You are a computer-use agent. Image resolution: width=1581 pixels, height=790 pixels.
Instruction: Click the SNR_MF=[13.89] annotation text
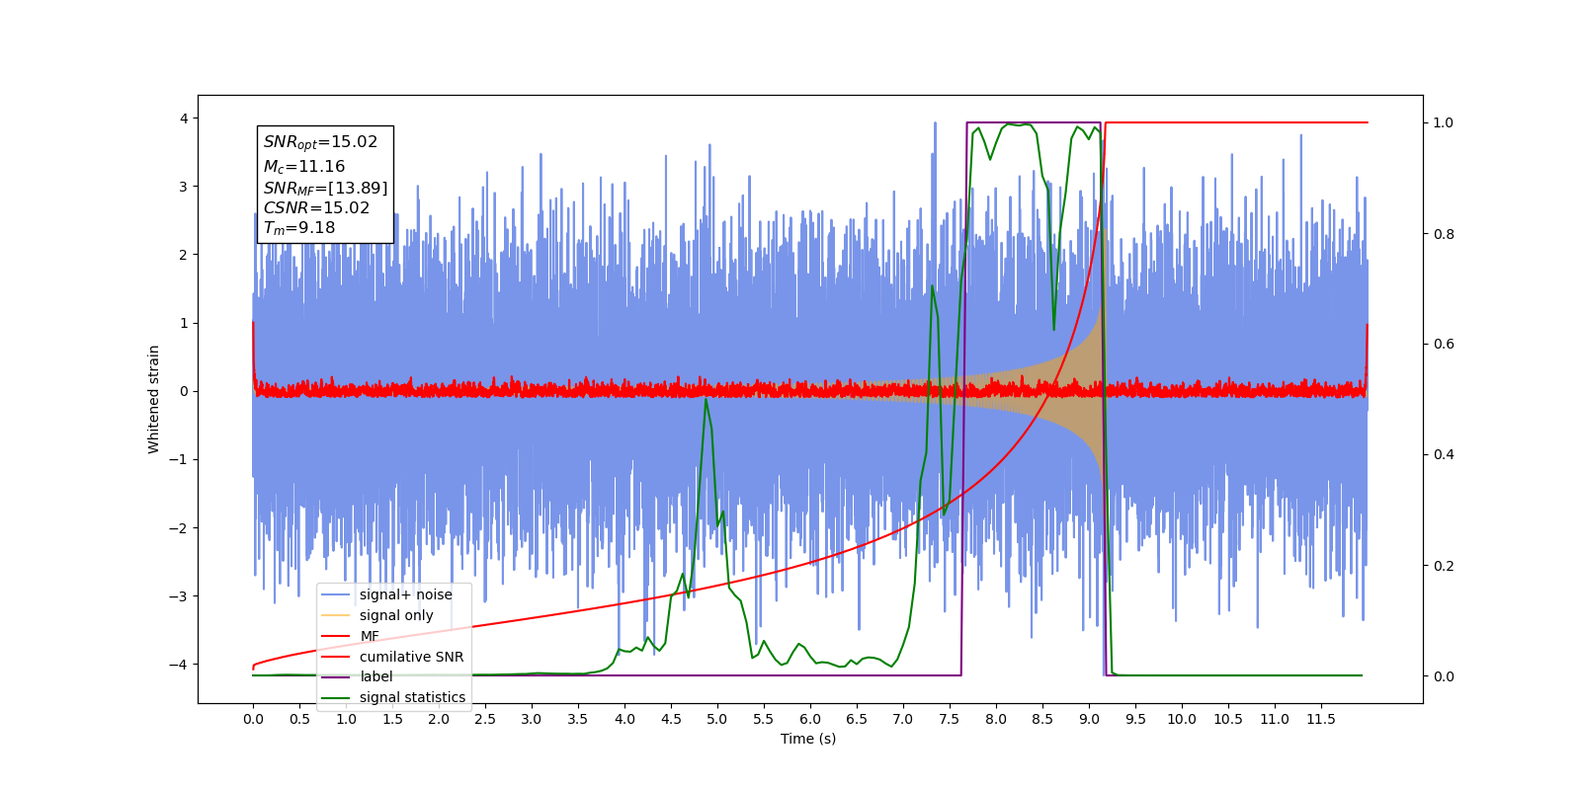tap(325, 188)
